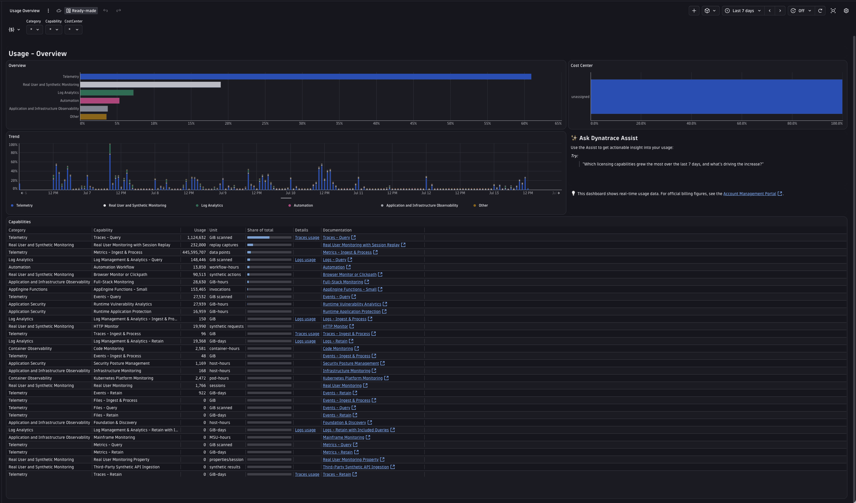Open Browser Monitor or Clickpath documentation link
Image resolution: width=856 pixels, height=503 pixels.
(x=350, y=274)
